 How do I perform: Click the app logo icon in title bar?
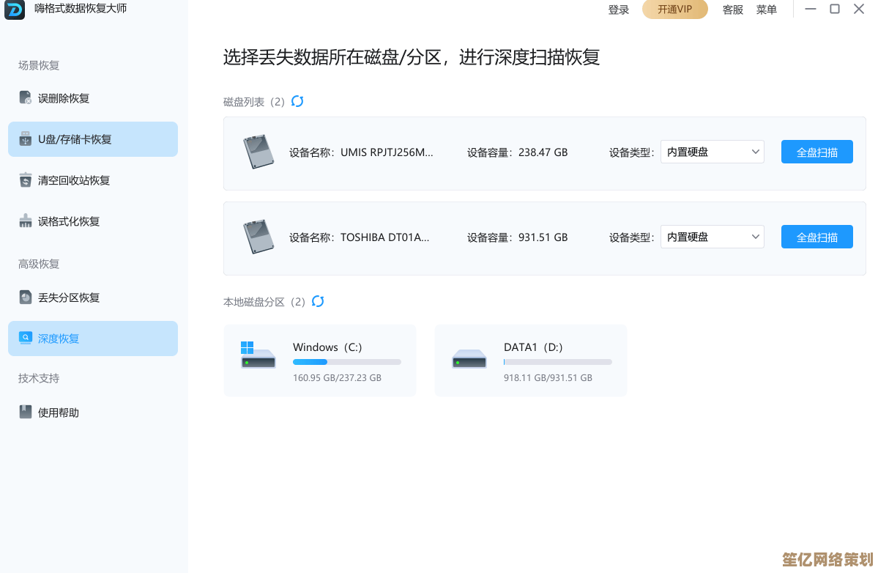(15, 10)
